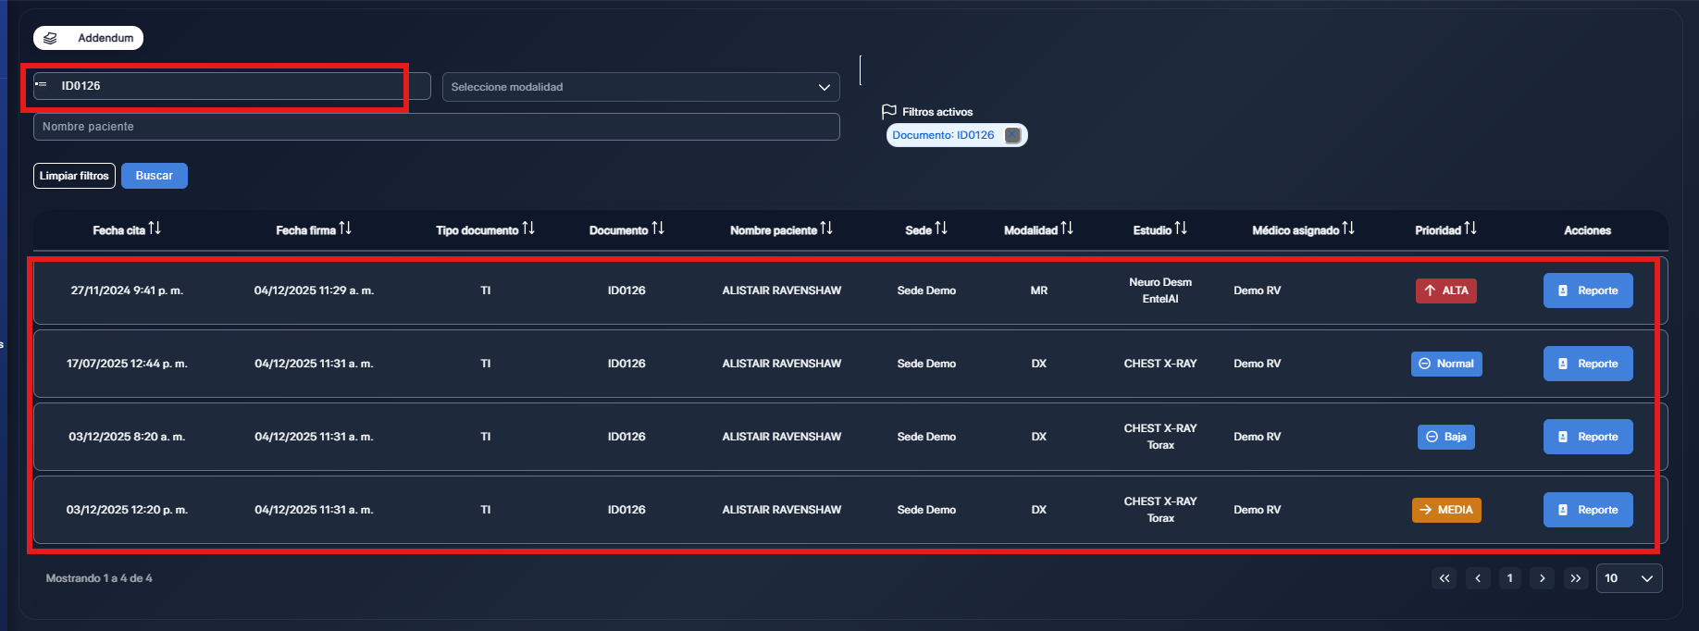The width and height of the screenshot is (1699, 631).
Task: Open Reporte for the ALTA priority study
Action: pyautogui.click(x=1587, y=291)
